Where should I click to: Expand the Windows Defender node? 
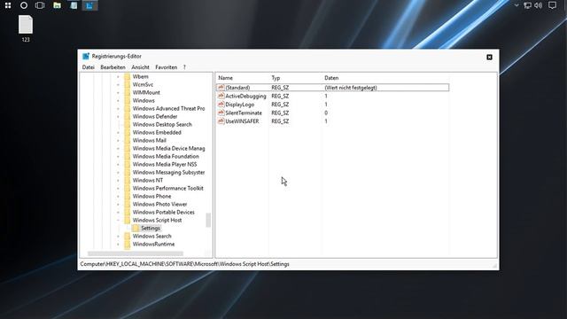[x=118, y=116]
